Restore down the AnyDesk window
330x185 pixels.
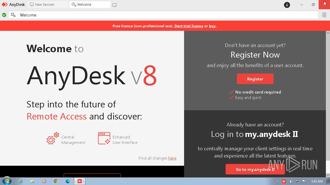click(313, 5)
